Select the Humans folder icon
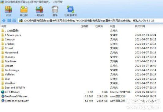Screen dimensions: 163x112 [x=3, y=57]
